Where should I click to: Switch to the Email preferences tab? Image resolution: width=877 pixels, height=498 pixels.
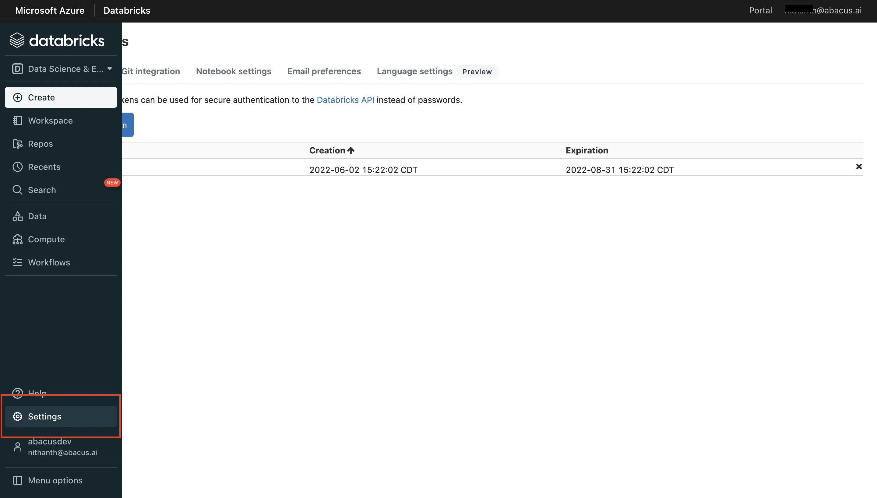pos(324,71)
